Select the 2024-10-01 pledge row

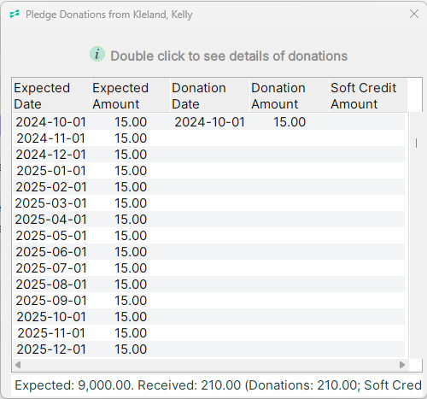tap(208, 122)
